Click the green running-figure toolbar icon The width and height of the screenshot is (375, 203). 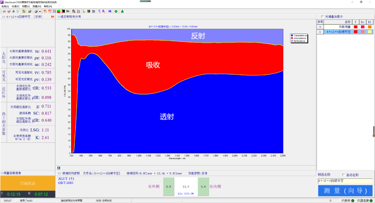pos(122,11)
